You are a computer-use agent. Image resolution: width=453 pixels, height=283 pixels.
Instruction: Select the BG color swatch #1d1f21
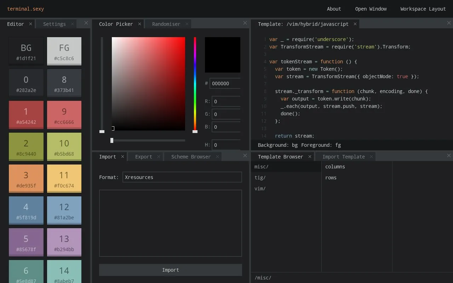pos(26,51)
